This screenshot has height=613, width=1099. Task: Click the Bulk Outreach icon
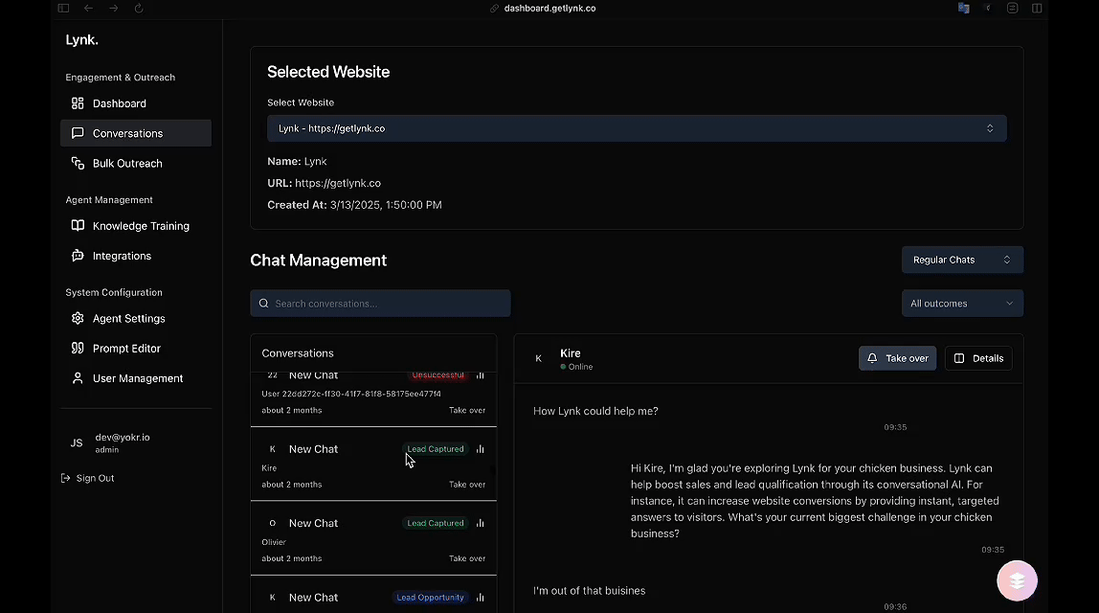pos(78,164)
